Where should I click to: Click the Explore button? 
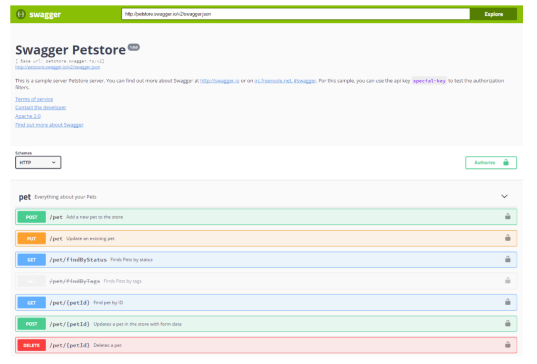493,14
